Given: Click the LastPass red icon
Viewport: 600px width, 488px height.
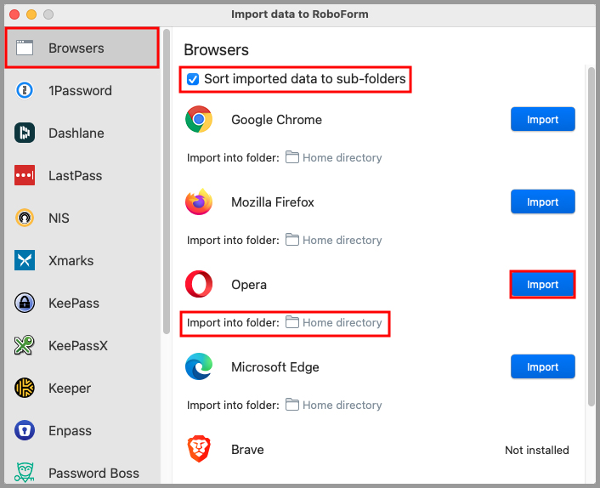Looking at the screenshot, I should pyautogui.click(x=25, y=176).
